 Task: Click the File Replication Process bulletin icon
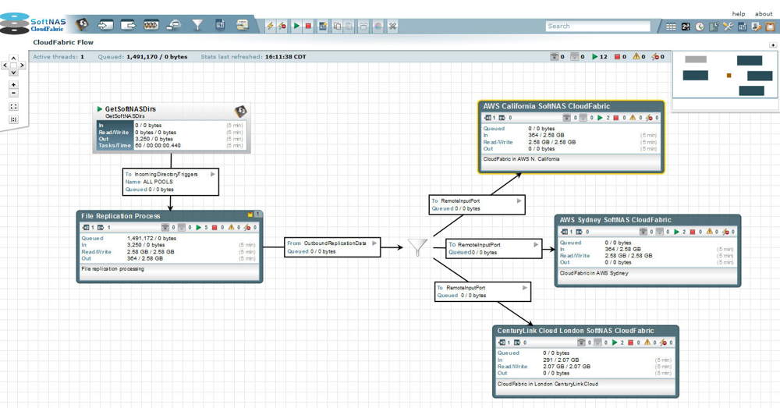click(250, 215)
